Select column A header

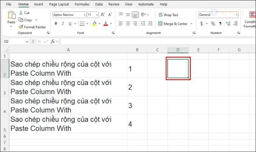point(68,50)
